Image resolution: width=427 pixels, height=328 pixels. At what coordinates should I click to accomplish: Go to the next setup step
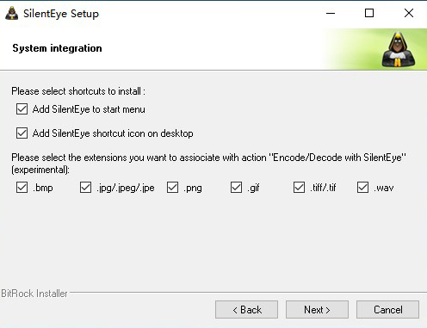point(317,310)
